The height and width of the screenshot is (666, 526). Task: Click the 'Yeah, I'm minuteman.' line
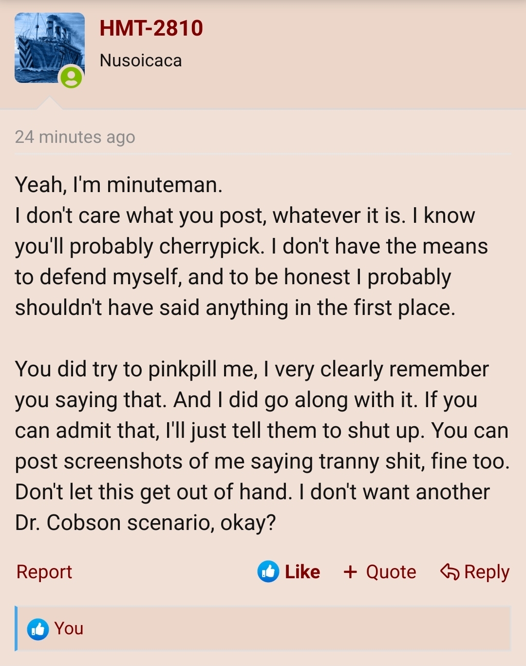point(119,185)
